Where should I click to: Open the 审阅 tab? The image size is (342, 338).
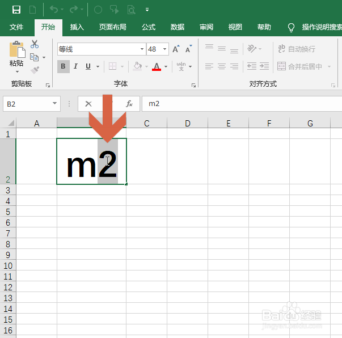tap(206, 27)
